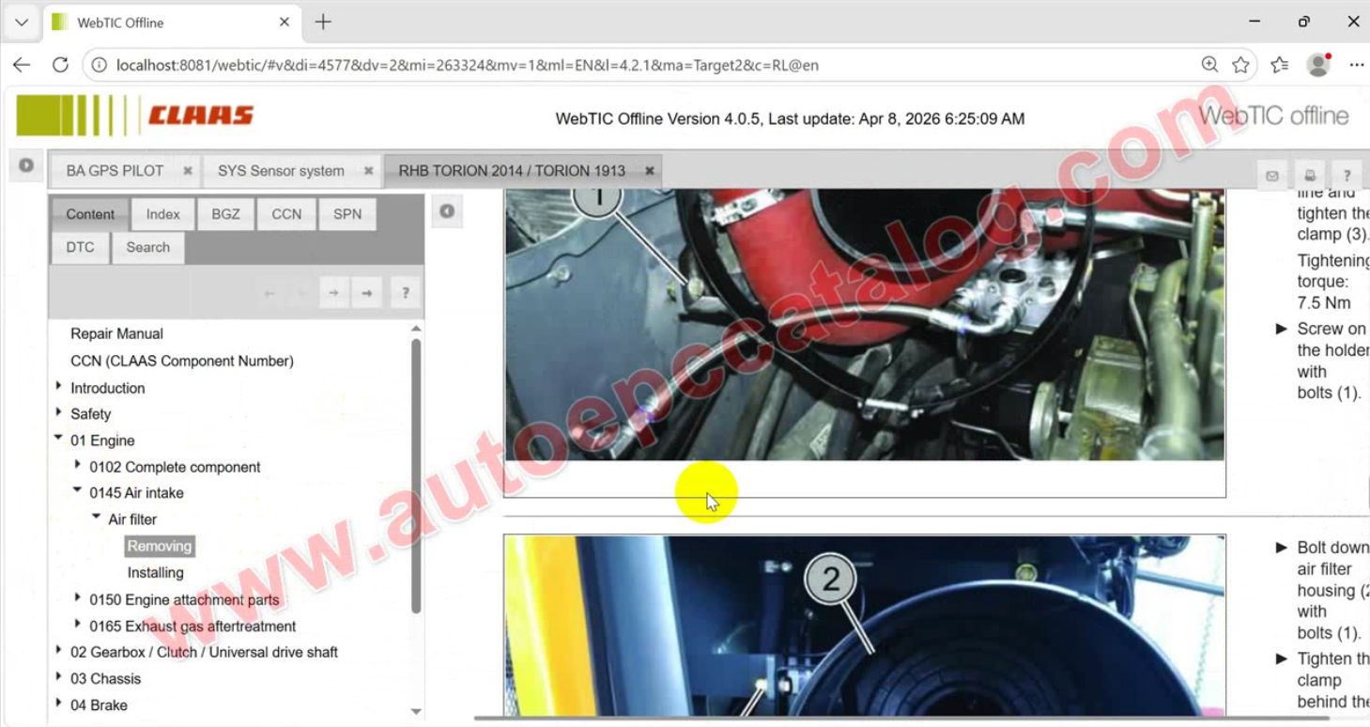Screen dimensions: 1370x727
Task: Expand 0165 Exhaust gas aftertreatment node
Action: (78, 625)
